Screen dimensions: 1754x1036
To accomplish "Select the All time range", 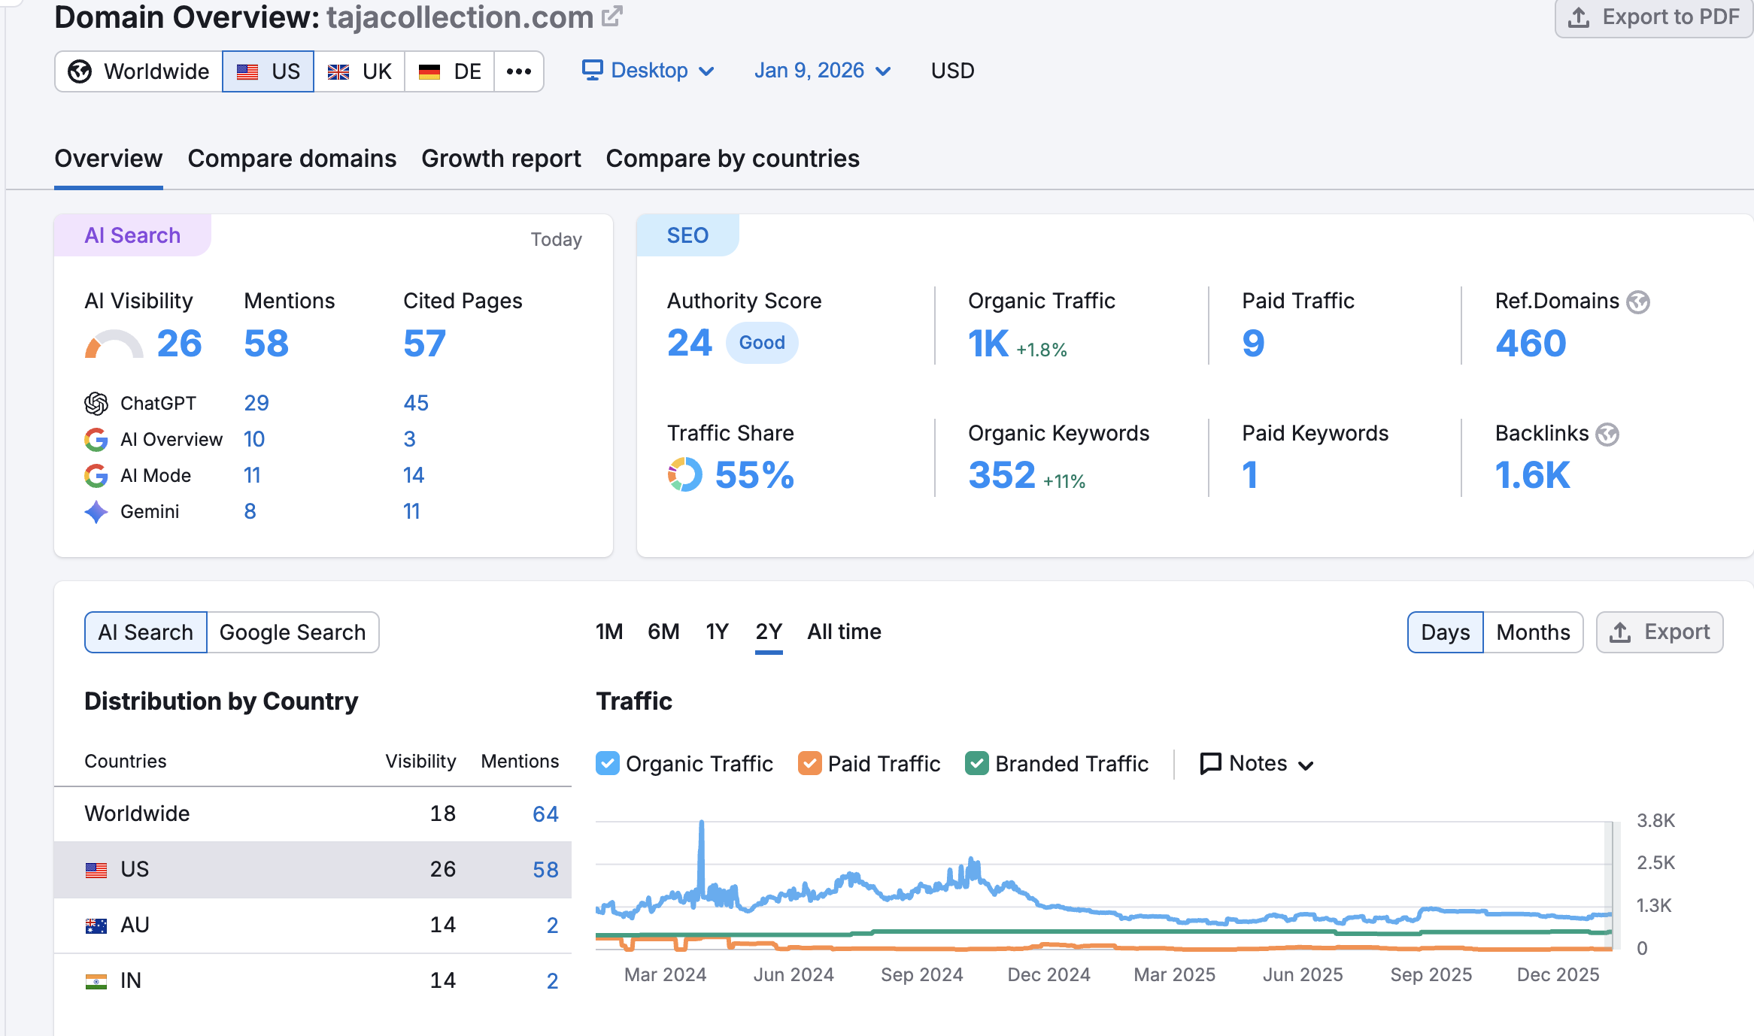I will [844, 632].
